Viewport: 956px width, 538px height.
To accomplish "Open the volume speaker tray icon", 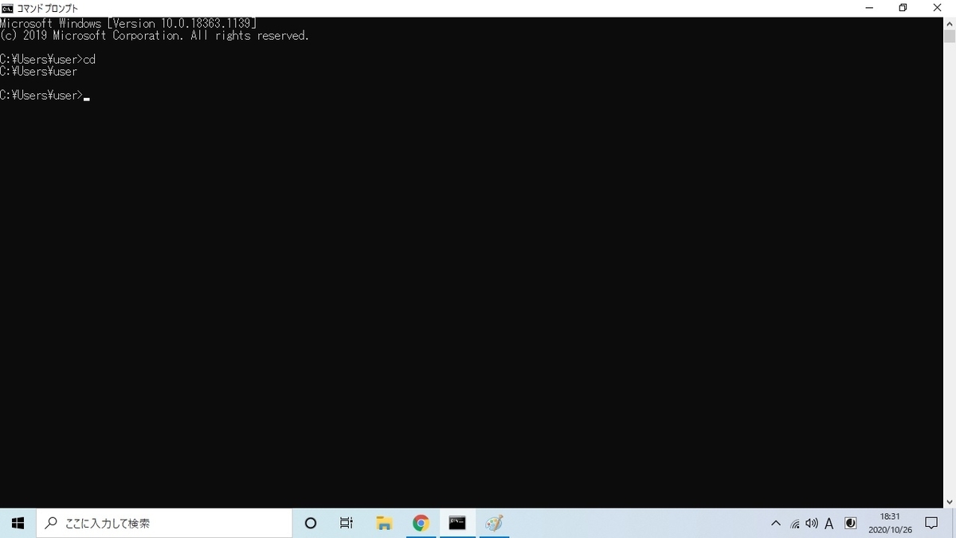I will 812,524.
